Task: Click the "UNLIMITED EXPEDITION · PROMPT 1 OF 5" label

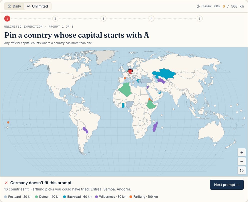Action: [39, 27]
